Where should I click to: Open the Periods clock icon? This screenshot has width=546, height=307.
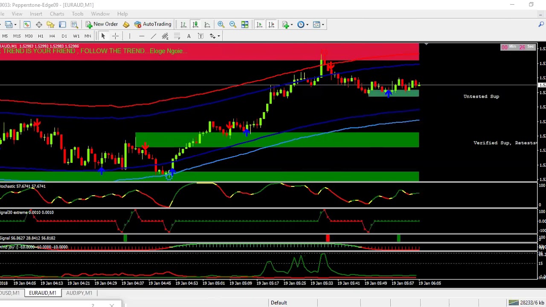click(x=301, y=24)
